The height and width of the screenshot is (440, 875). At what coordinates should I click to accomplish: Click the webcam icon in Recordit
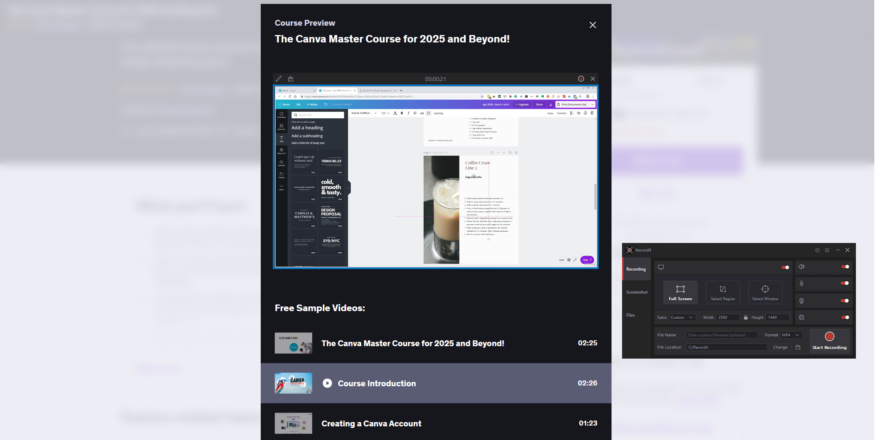[801, 301]
